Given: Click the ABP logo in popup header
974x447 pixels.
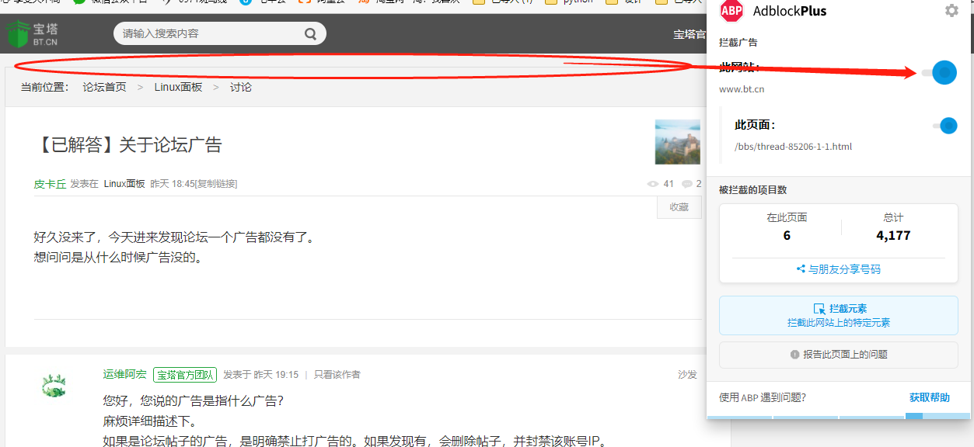Looking at the screenshot, I should click(731, 11).
